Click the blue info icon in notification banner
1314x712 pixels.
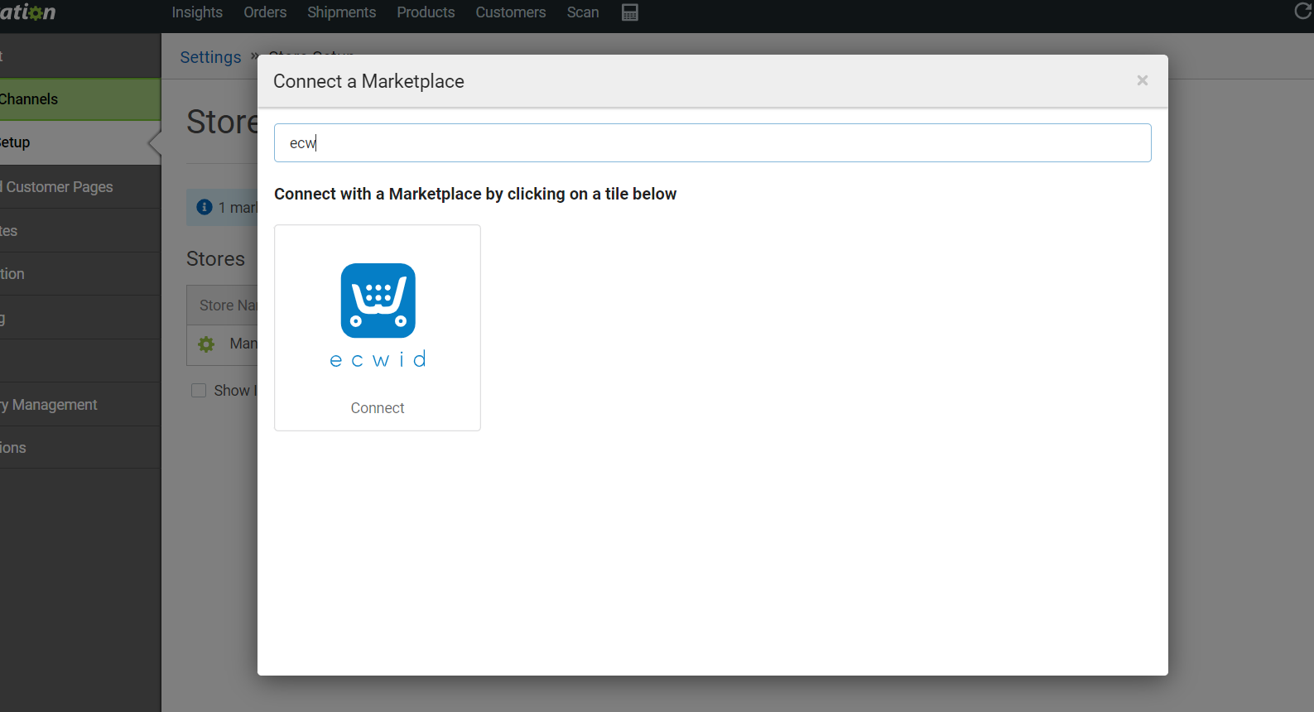click(x=205, y=207)
